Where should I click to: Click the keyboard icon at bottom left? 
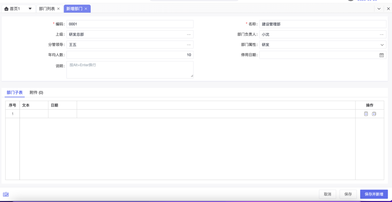(x=6, y=194)
